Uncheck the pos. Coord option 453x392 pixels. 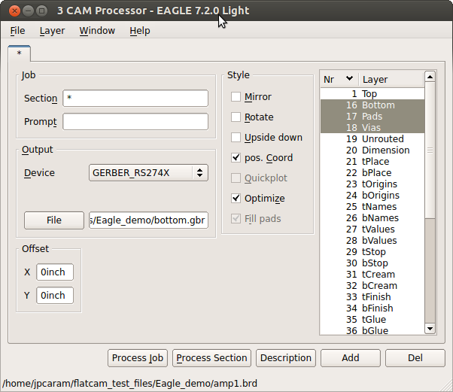click(x=236, y=158)
